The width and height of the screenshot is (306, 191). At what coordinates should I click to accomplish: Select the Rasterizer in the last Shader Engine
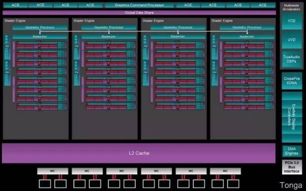coord(247,37)
